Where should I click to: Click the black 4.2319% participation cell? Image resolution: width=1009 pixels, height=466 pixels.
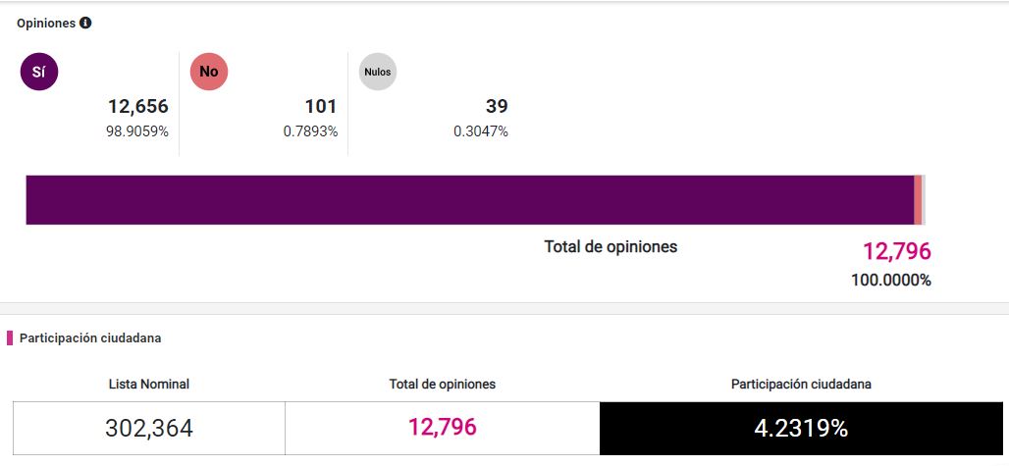801,429
